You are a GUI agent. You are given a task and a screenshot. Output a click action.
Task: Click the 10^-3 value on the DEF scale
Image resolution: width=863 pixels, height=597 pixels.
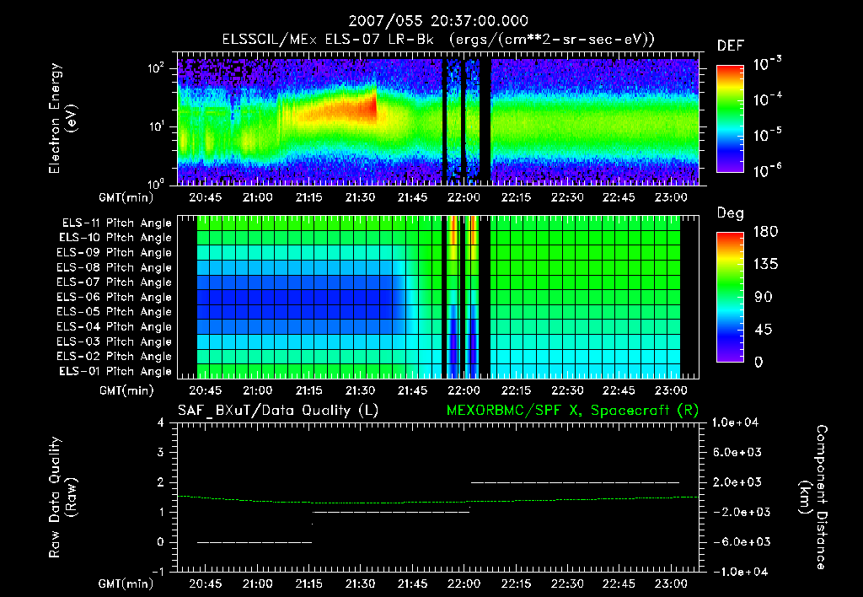click(767, 64)
